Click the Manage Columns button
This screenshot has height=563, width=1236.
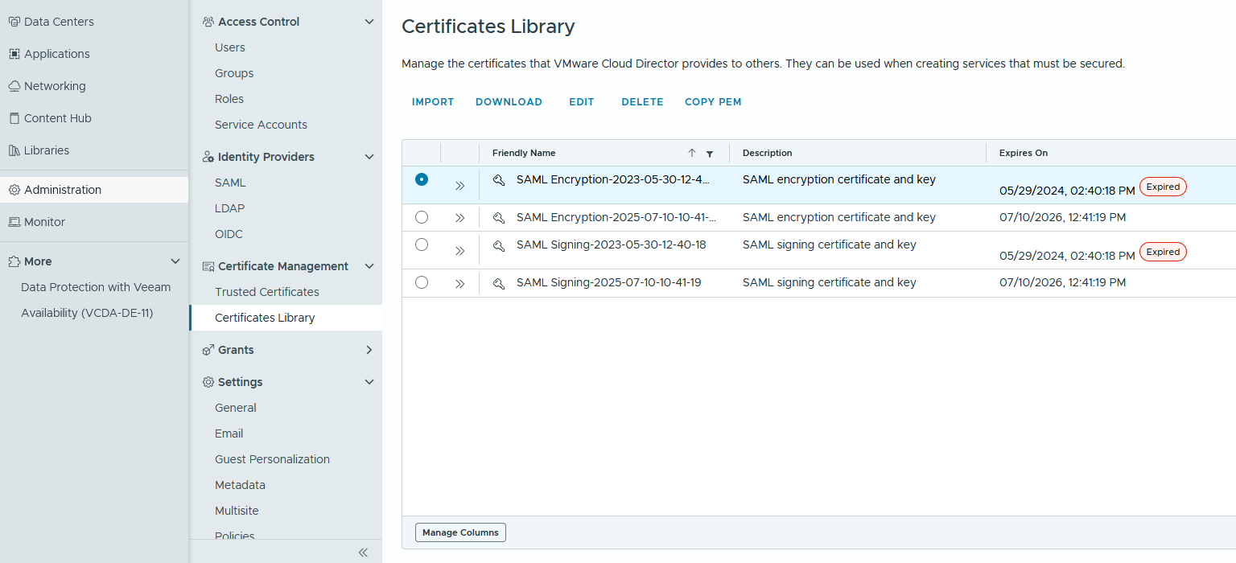(460, 532)
